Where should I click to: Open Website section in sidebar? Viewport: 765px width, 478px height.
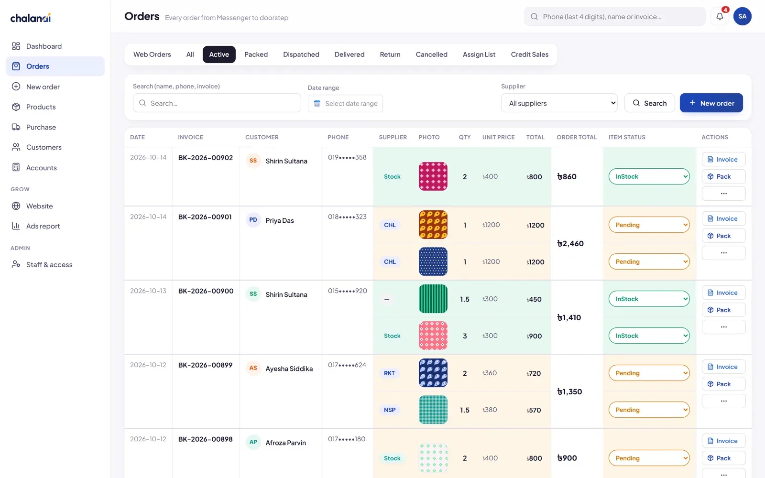point(55,206)
